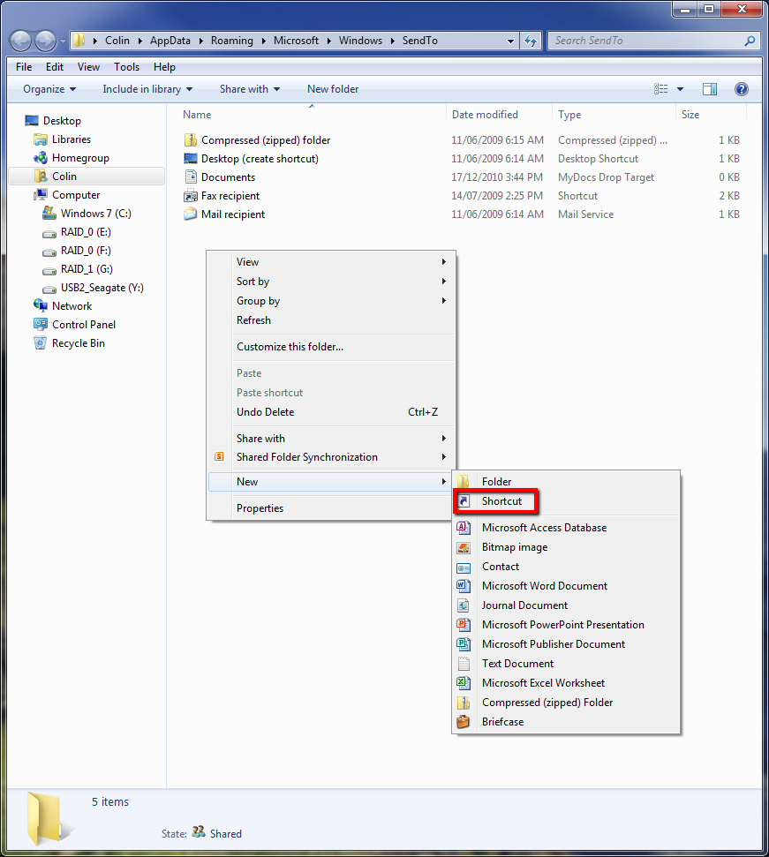Click the Compressed (zipped) folder file icon
Image resolution: width=769 pixels, height=857 pixels.
coord(190,140)
